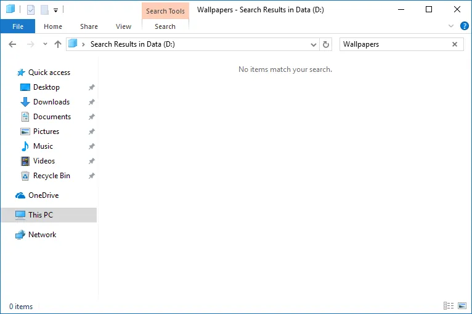Click the address bar location icon

click(x=73, y=44)
